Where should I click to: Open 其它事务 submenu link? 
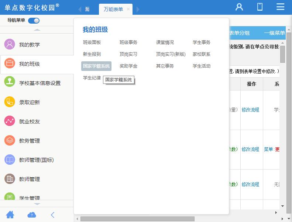coord(165,66)
